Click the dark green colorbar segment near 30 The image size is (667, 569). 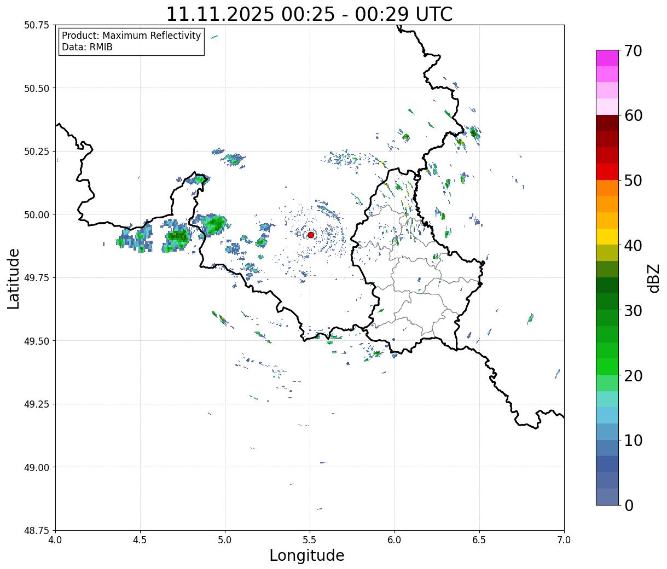(607, 301)
